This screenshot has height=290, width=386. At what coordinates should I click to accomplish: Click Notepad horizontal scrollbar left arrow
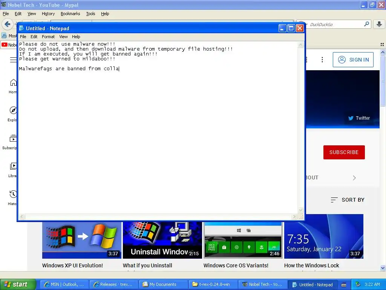pyautogui.click(x=21, y=217)
